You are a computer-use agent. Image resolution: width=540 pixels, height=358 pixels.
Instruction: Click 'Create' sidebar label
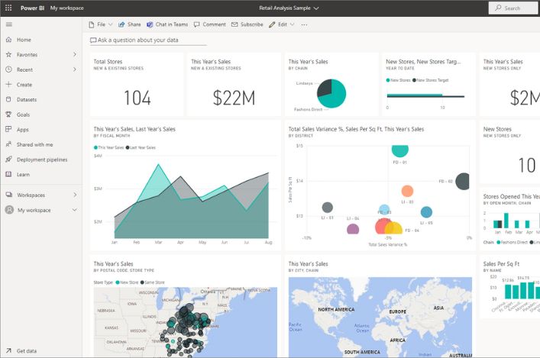point(24,85)
